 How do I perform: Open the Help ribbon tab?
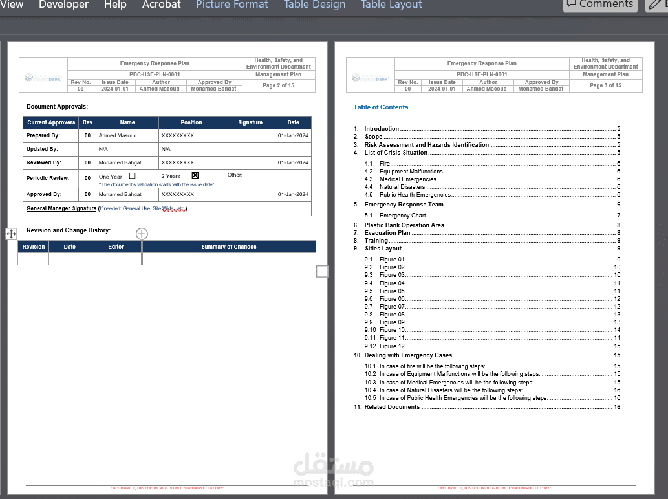tap(115, 5)
